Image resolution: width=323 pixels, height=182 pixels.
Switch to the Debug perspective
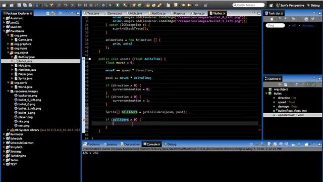(x=313, y=6)
